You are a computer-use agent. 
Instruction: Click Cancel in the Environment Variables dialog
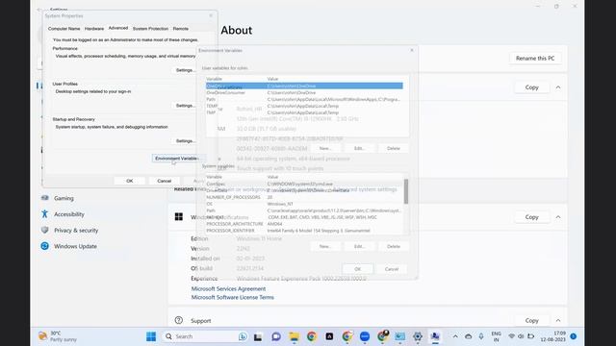pos(392,269)
